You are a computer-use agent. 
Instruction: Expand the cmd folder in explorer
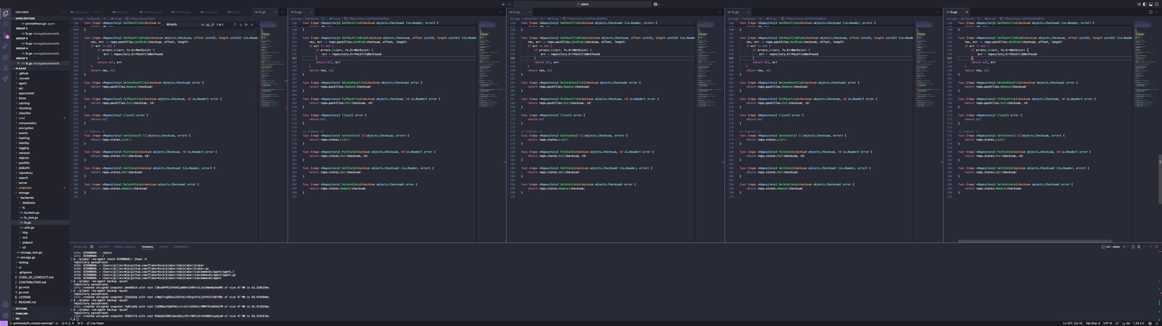click(21, 118)
